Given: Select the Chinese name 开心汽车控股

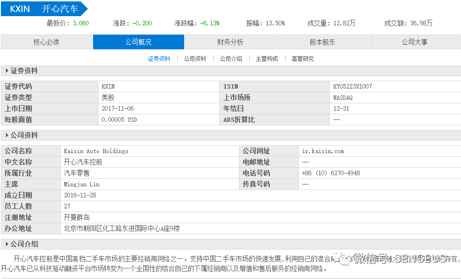Looking at the screenshot, I should click(83, 162).
